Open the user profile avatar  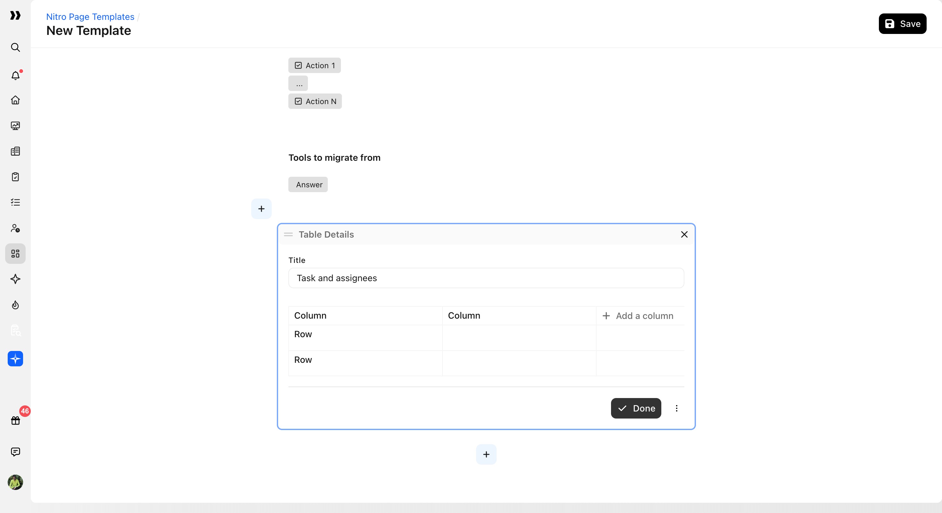[15, 482]
